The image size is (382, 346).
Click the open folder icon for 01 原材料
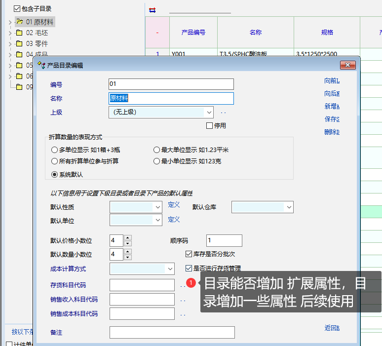click(19, 22)
